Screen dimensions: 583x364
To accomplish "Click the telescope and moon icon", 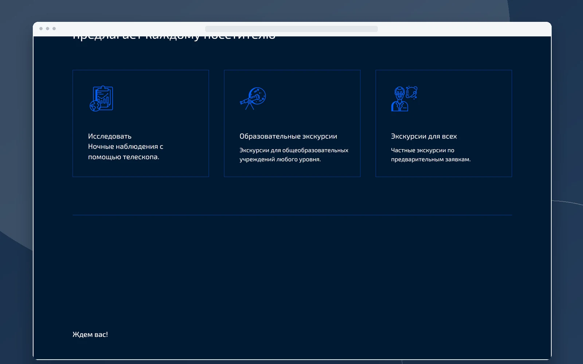I will point(253,98).
